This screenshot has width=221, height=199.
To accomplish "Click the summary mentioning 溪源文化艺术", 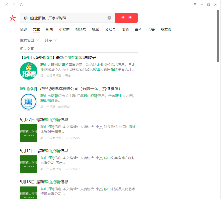I will [88, 191].
